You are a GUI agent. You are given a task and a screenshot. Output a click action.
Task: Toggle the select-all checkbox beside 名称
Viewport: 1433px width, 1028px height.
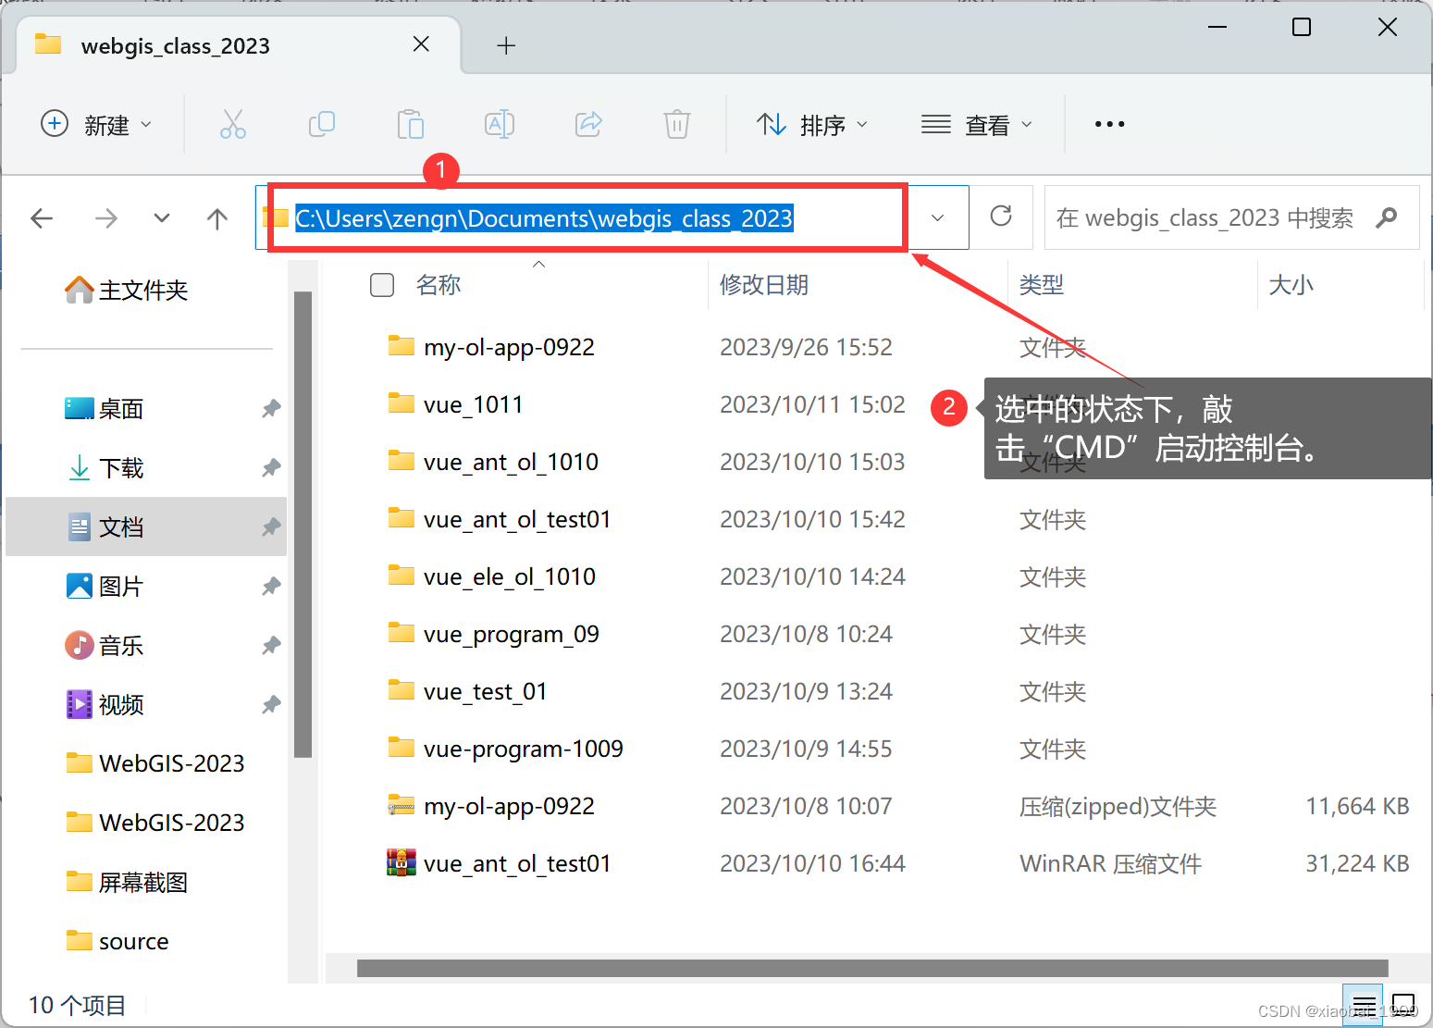(382, 285)
